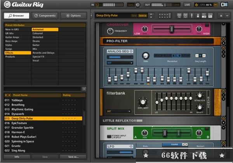This screenshot has height=163, width=233.
Task: Turn the Gate threshold knob
Action: 137,5
